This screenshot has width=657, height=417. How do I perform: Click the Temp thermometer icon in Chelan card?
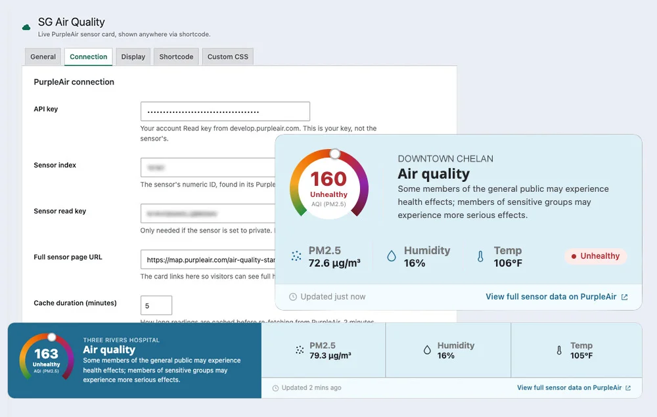tap(481, 256)
